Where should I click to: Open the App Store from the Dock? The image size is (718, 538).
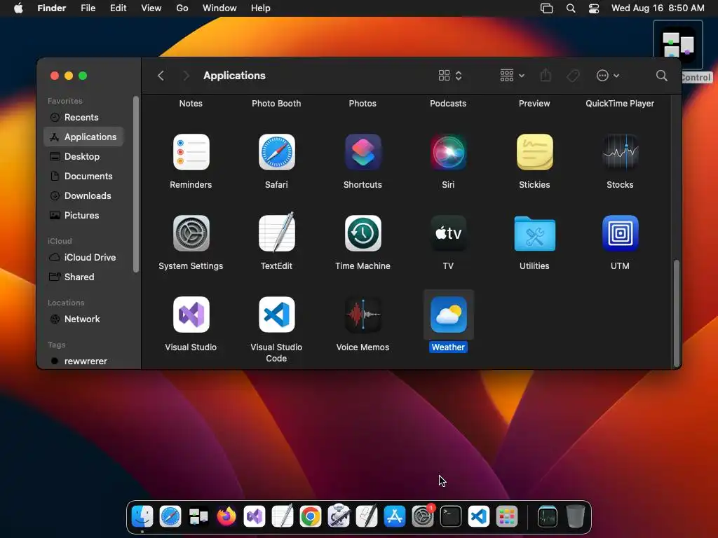point(395,516)
